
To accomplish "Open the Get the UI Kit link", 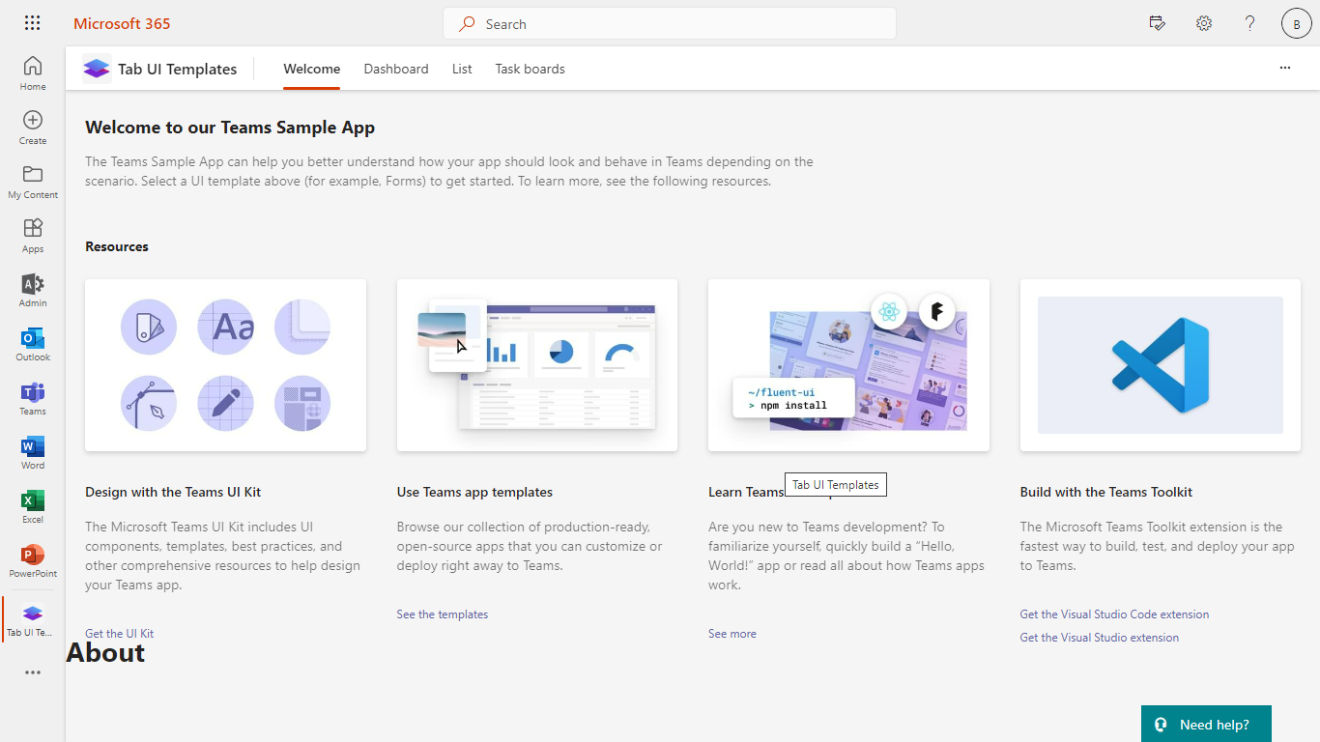I will (120, 634).
